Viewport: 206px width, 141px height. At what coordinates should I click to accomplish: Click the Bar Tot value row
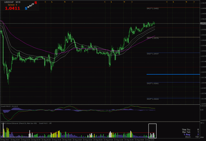point(191,132)
